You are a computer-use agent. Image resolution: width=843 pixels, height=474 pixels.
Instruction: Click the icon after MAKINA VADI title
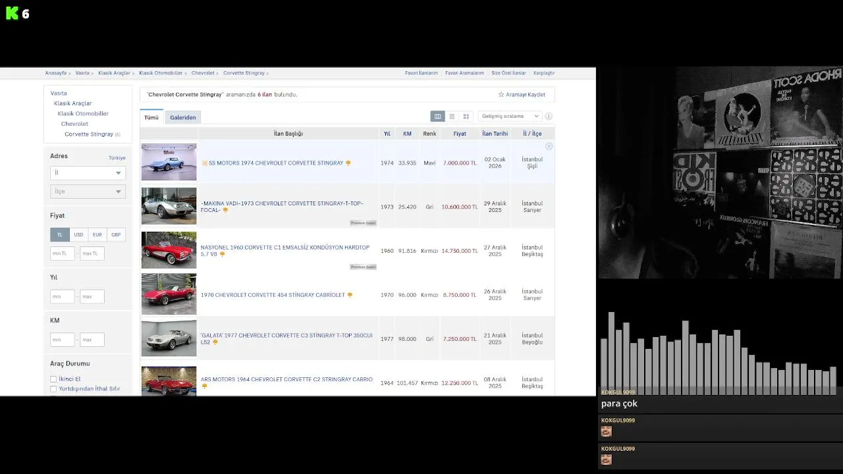(225, 211)
